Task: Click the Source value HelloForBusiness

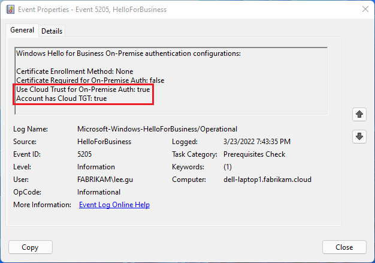Action: (x=104, y=142)
